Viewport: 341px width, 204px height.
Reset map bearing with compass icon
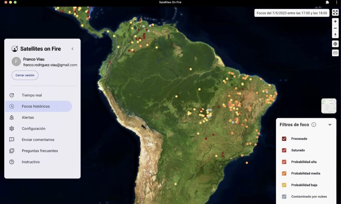pyautogui.click(x=335, y=35)
